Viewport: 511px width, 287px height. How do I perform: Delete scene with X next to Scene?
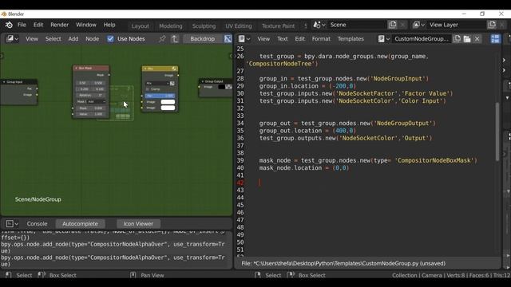402,25
